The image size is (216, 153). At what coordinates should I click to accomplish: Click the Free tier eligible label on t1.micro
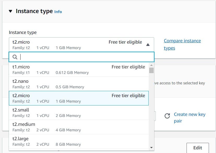(x=128, y=67)
